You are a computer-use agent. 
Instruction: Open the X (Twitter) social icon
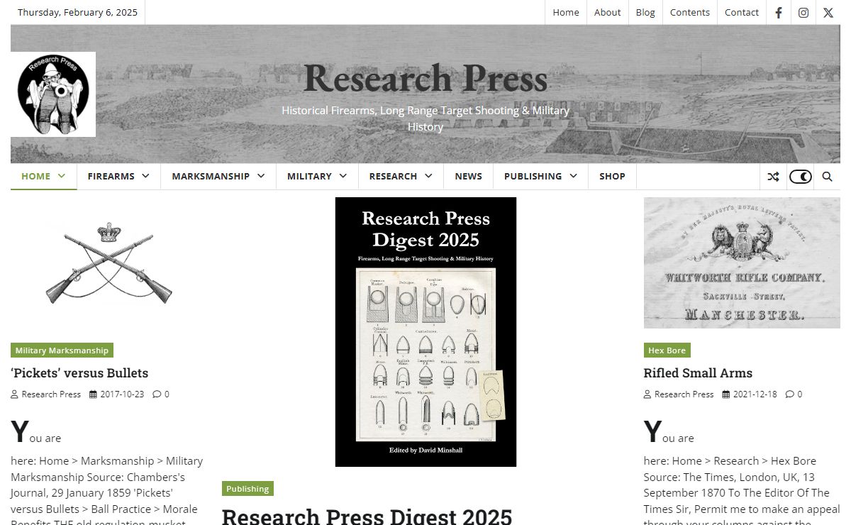[828, 12]
